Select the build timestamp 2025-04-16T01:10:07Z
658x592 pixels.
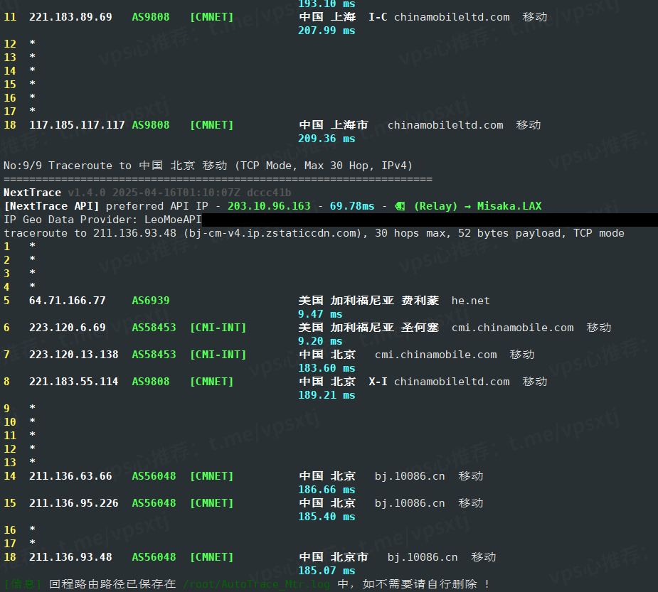176,193
